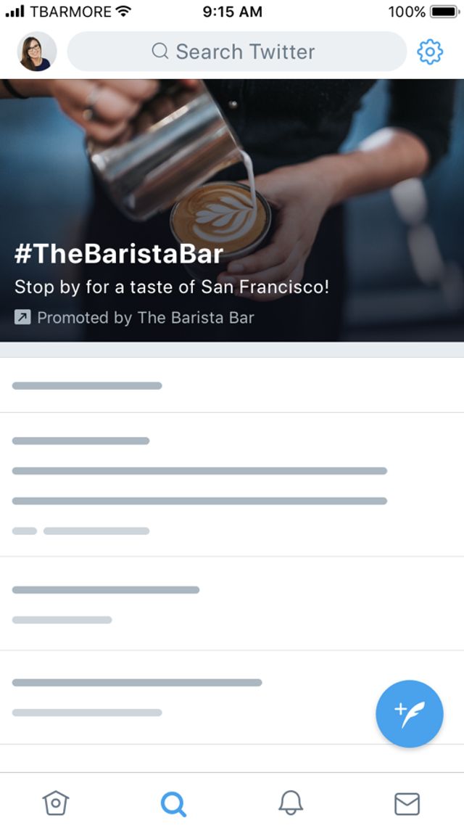Open the Messages envelope tab
The image size is (464, 836).
pos(407,803)
